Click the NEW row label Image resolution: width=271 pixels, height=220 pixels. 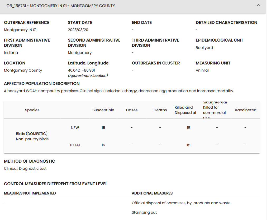coord(75,128)
